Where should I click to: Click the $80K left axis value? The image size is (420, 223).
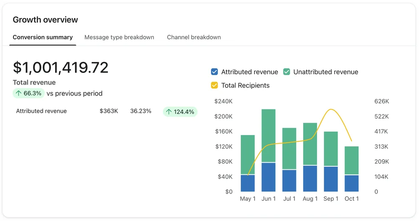click(x=225, y=161)
